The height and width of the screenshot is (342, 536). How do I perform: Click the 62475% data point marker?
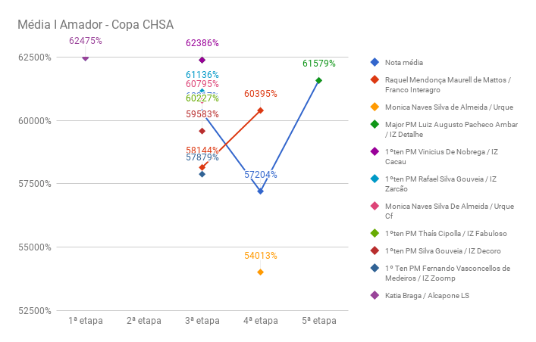coord(85,58)
